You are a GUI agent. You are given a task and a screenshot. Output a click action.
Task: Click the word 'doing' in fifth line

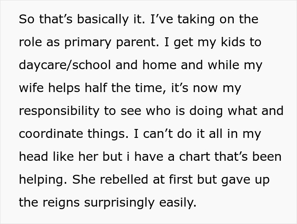(206, 111)
